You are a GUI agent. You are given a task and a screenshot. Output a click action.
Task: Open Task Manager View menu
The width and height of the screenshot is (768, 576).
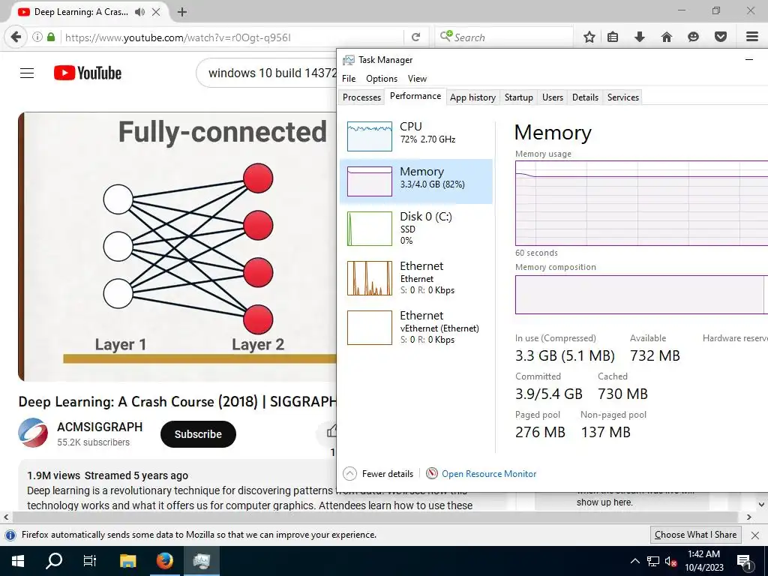[x=417, y=78]
